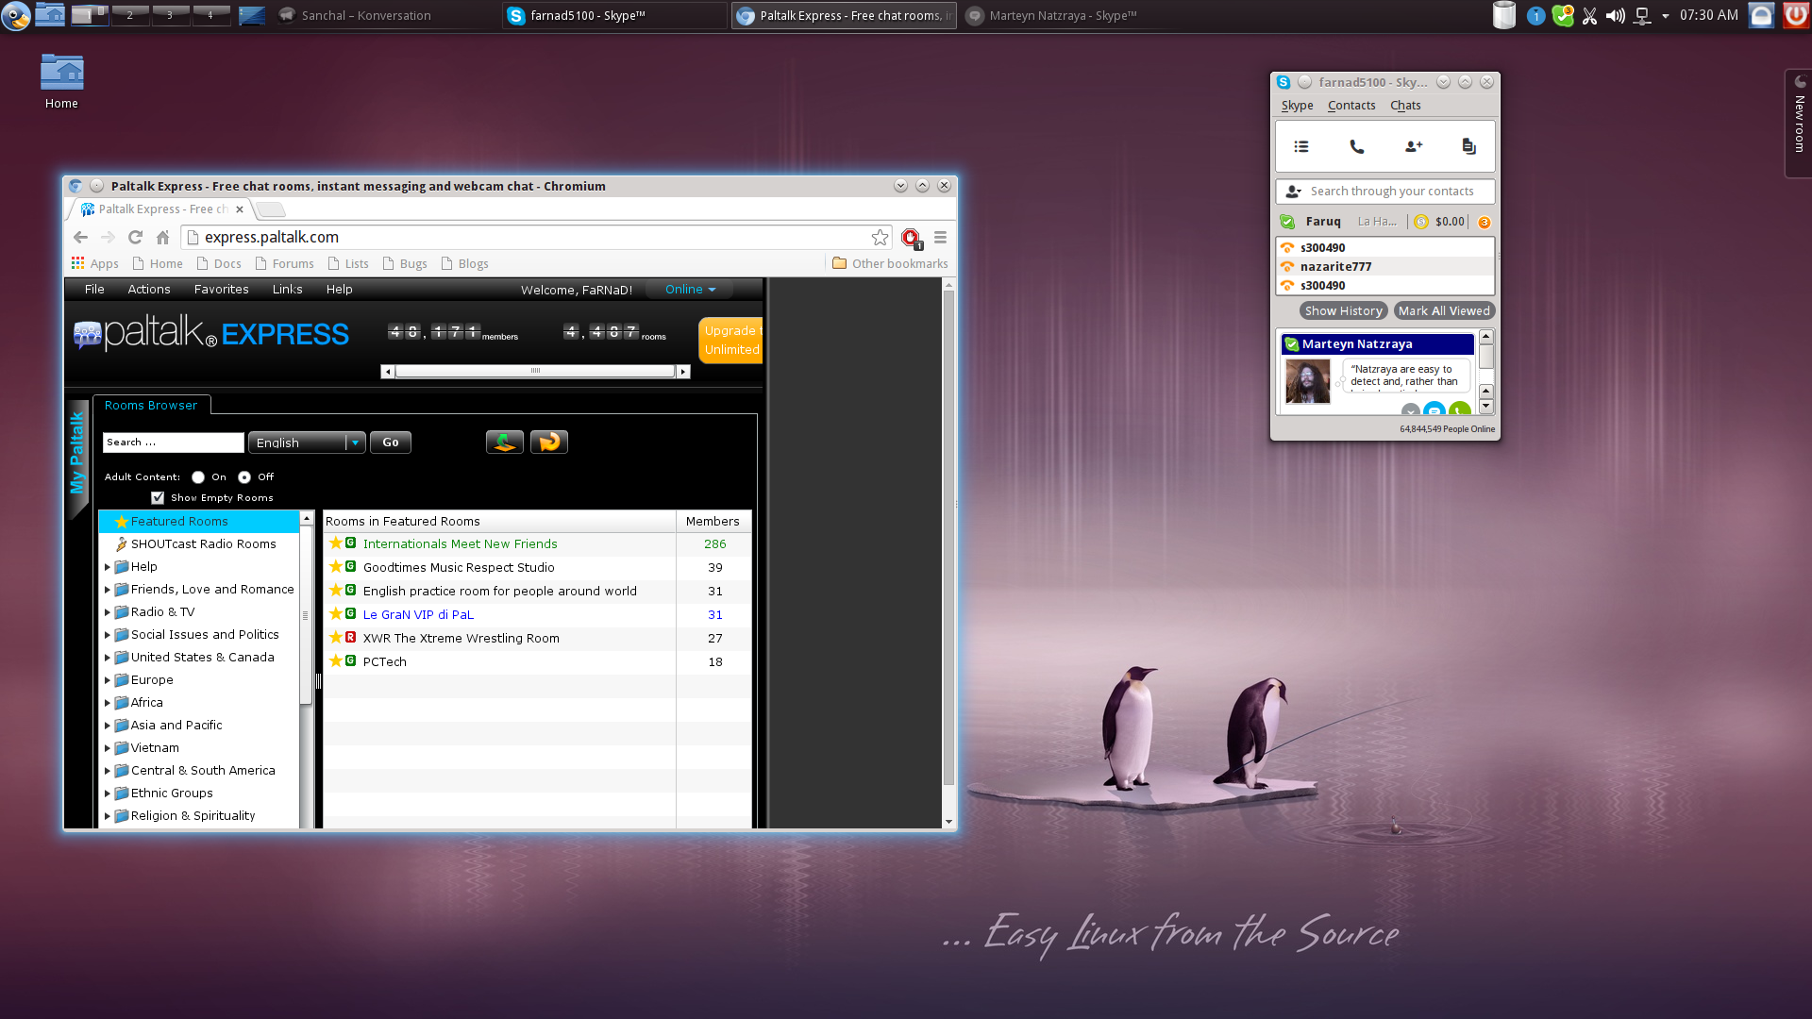Open the browser home page

(x=162, y=238)
